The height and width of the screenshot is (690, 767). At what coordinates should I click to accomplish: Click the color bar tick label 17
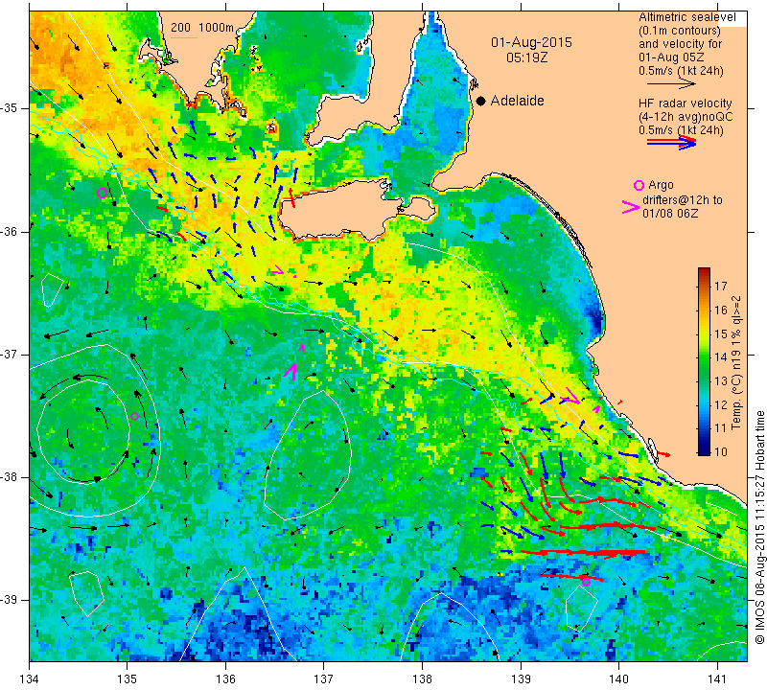721,287
